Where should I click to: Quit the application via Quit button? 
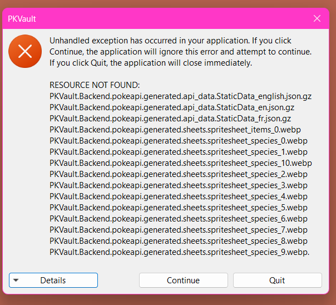click(277, 281)
